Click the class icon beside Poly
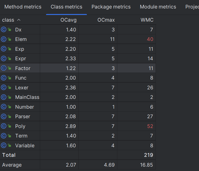 4,126
